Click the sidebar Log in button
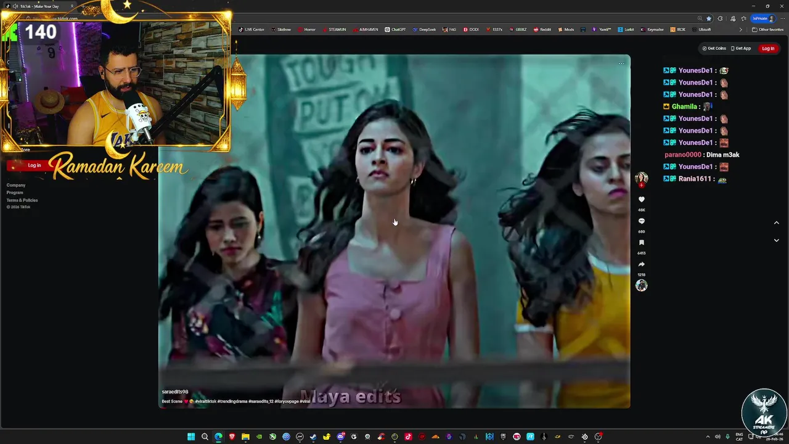Image resolution: width=789 pixels, height=444 pixels. click(34, 165)
